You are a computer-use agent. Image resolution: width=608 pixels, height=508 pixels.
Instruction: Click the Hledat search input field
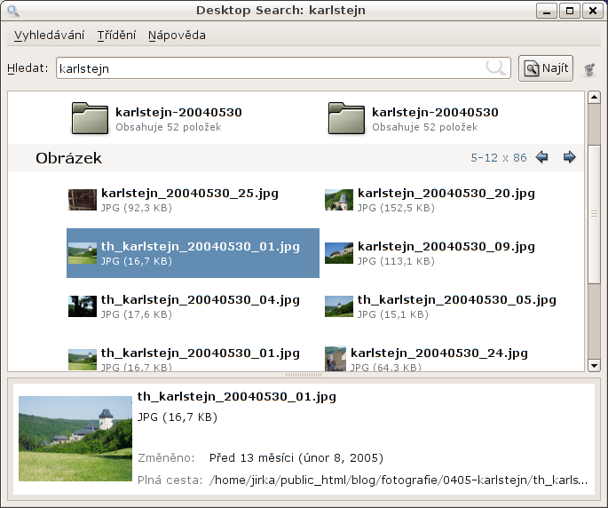[283, 68]
